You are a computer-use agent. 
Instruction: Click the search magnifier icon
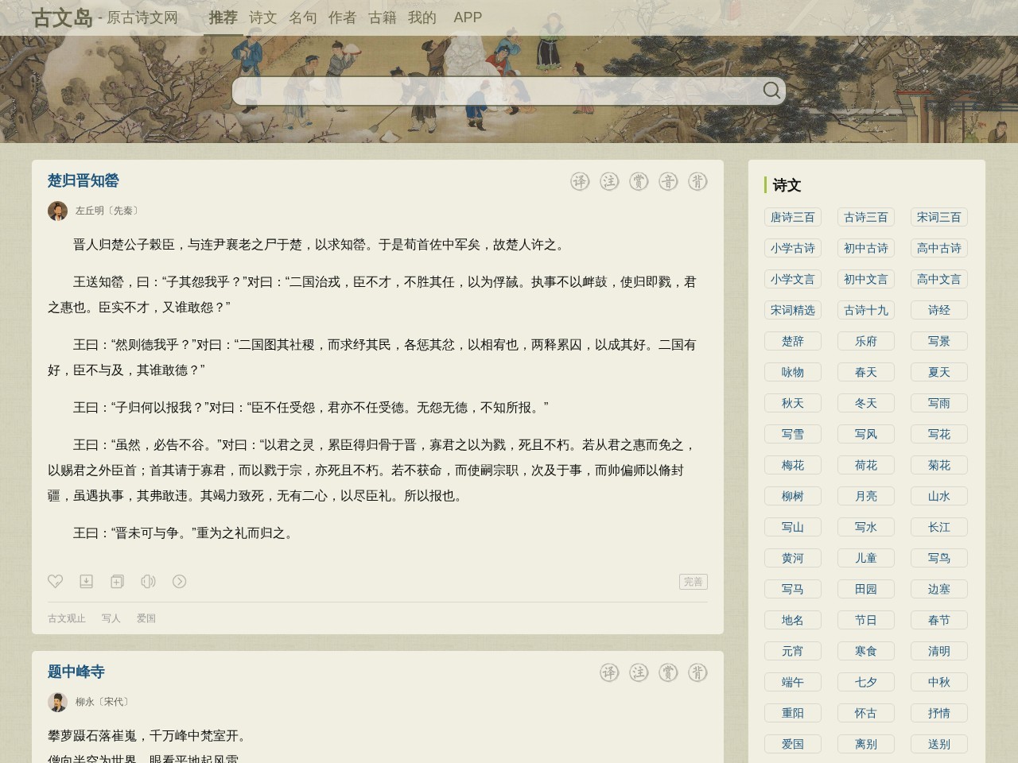click(771, 91)
